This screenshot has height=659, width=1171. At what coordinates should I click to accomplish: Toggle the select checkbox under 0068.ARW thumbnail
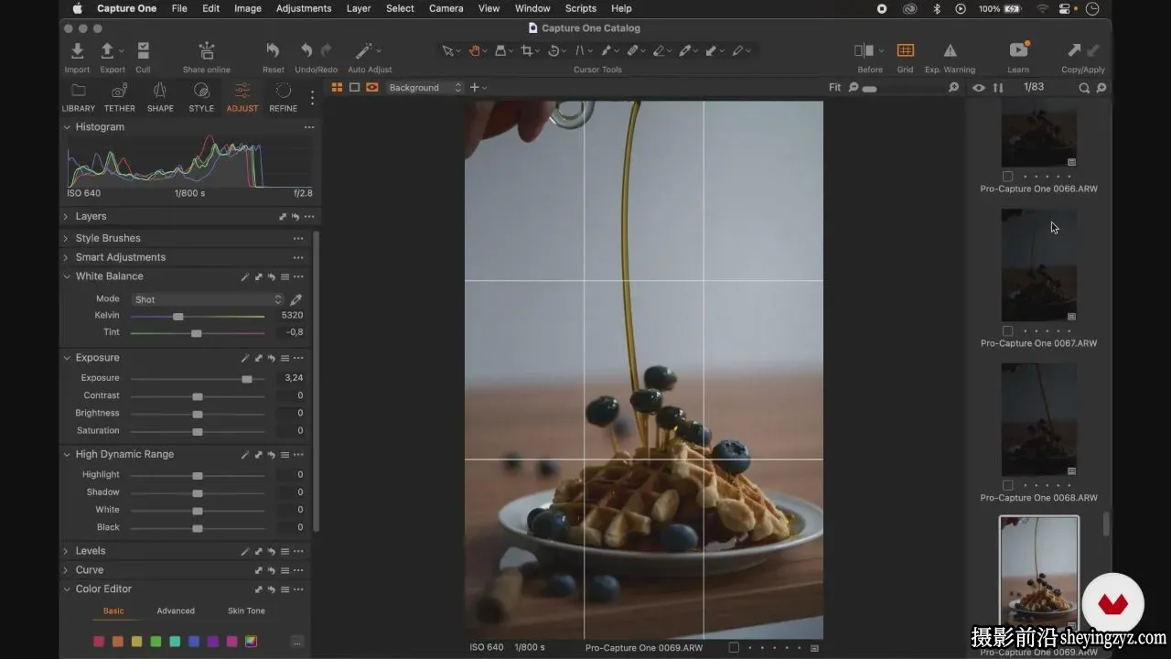pyautogui.click(x=1007, y=485)
